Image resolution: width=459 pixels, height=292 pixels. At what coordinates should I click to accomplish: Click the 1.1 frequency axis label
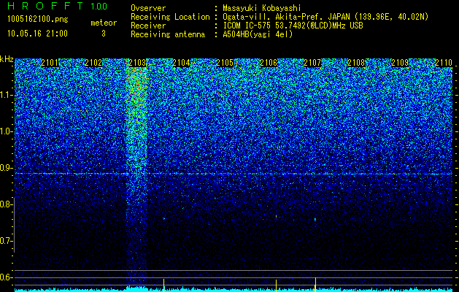pos(6,95)
